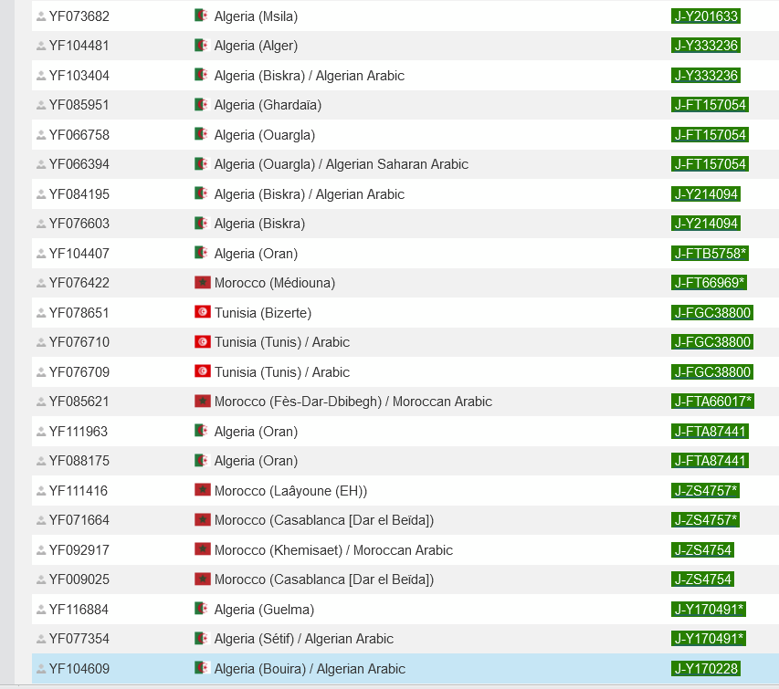
Task: Select sample ID YF066394
Action: (x=79, y=164)
